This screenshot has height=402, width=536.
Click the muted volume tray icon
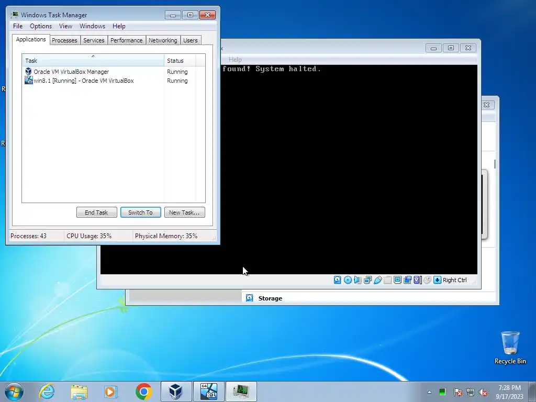(x=483, y=392)
